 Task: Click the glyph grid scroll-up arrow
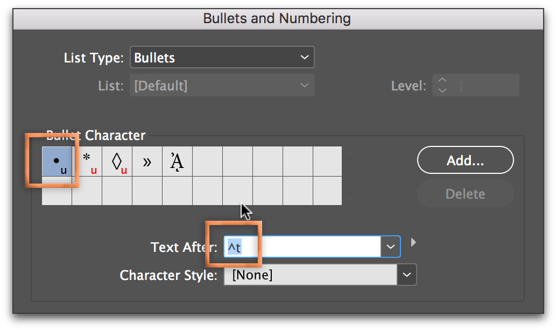coord(351,153)
